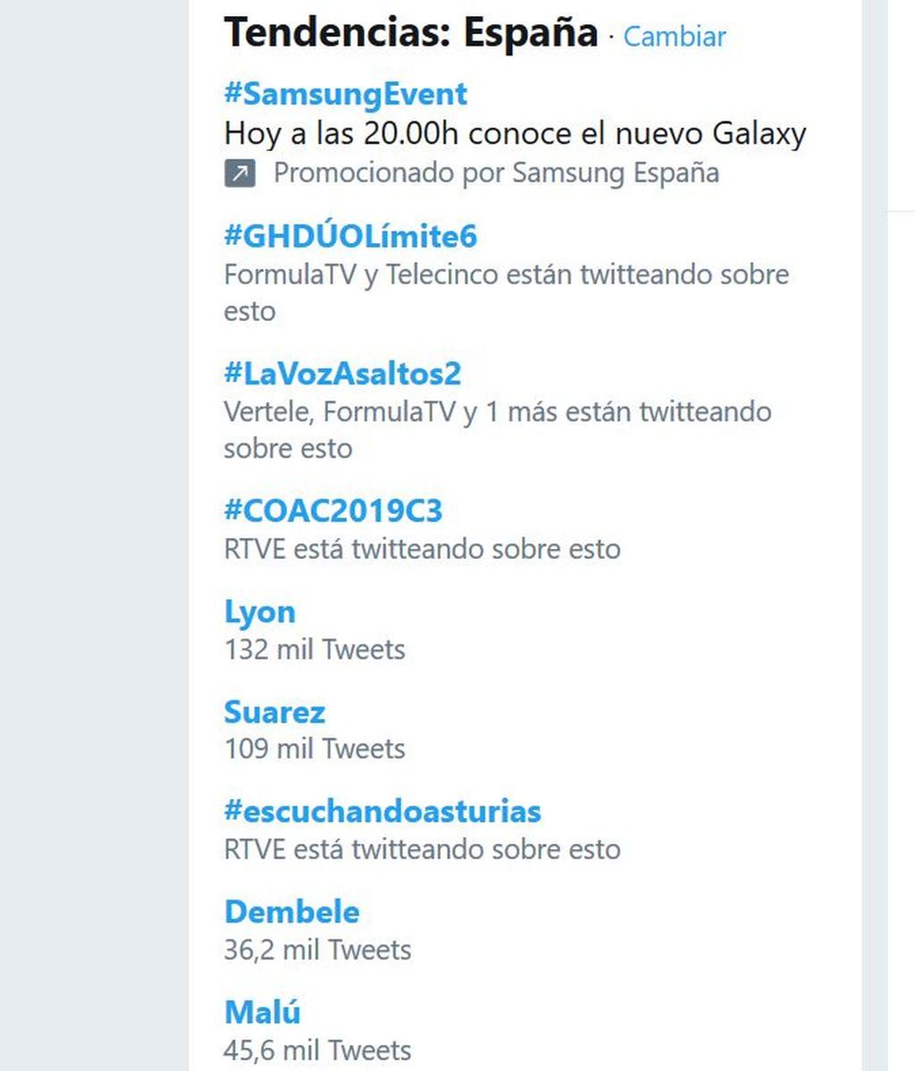Open the #COAC2019C3 trending topic

click(333, 510)
